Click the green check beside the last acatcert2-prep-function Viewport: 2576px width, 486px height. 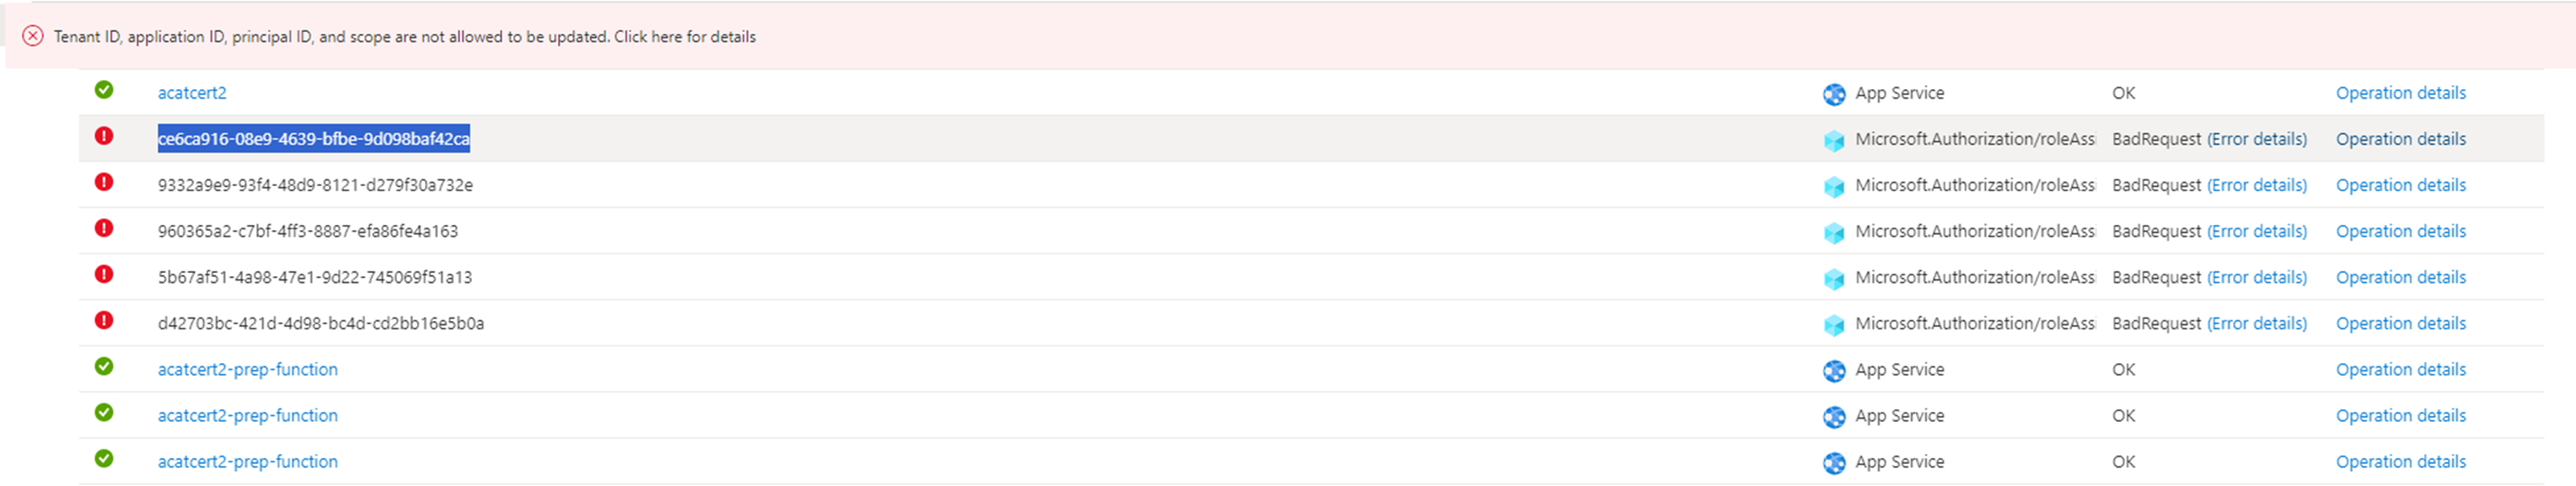107,461
